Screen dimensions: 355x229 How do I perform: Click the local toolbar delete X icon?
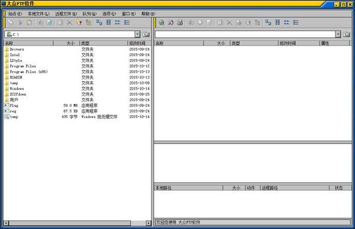(69, 22)
